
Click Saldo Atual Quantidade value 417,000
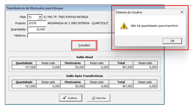[24, 67]
